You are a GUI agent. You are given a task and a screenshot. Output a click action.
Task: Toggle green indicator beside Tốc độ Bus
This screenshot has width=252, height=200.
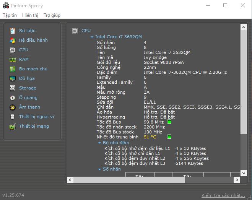(x=169, y=122)
